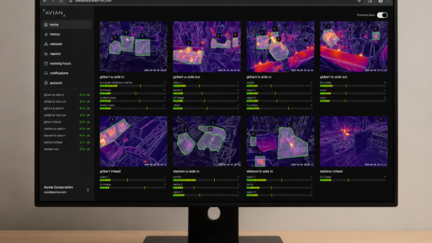This screenshot has width=432, height=243.
Task: Open the gilbert infeed thermal thumbnail
Action: tap(134, 141)
